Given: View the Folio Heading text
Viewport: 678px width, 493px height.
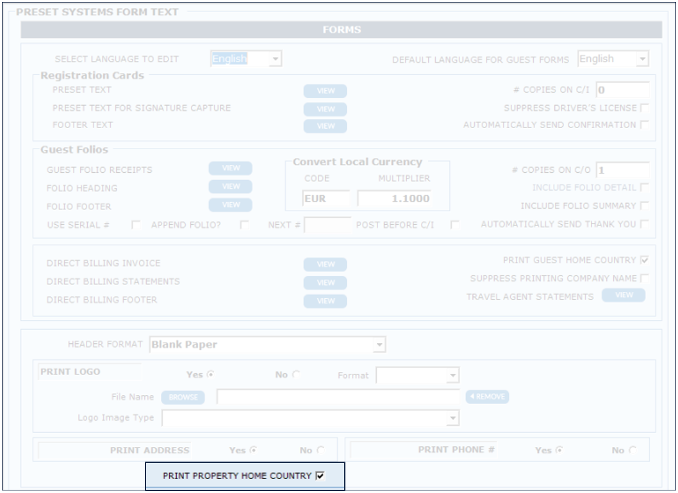Looking at the screenshot, I should coord(230,187).
